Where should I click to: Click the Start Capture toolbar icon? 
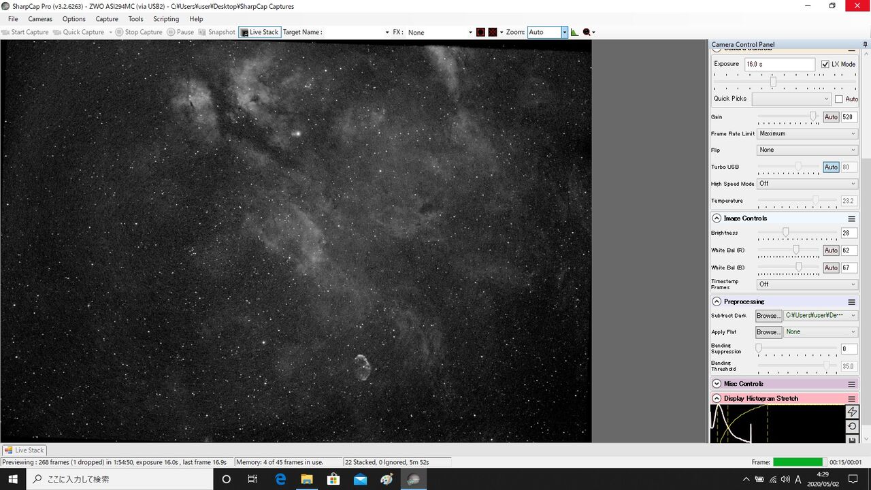click(x=5, y=32)
